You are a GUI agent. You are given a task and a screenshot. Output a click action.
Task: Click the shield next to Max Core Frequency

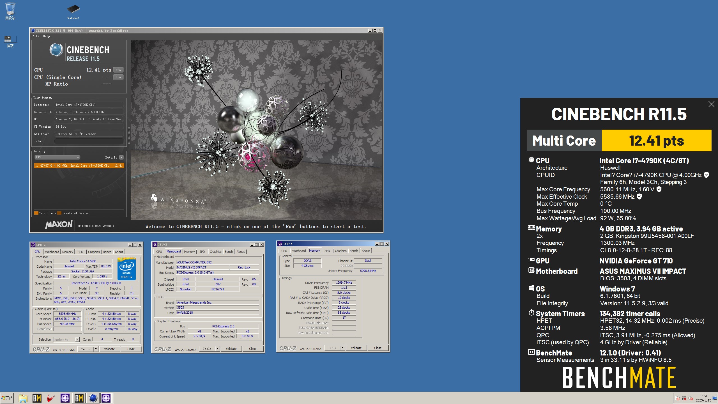click(x=659, y=189)
